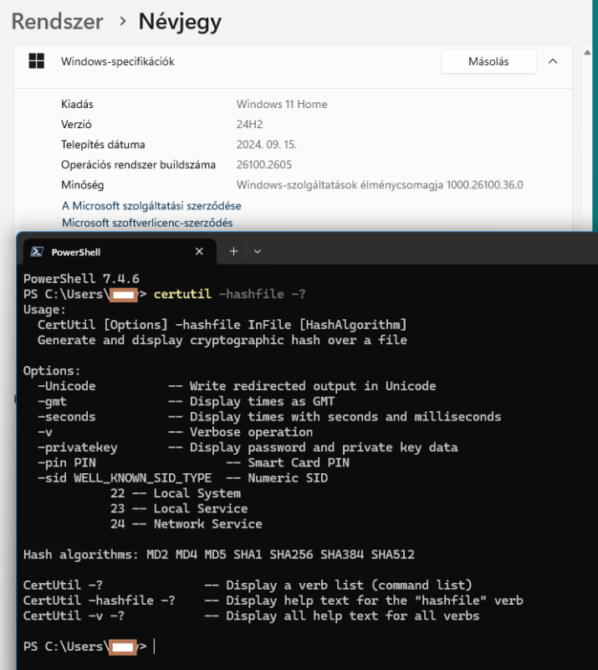Viewport: 598px width, 670px height.
Task: Click the Verzió label
Action: pyautogui.click(x=76, y=124)
